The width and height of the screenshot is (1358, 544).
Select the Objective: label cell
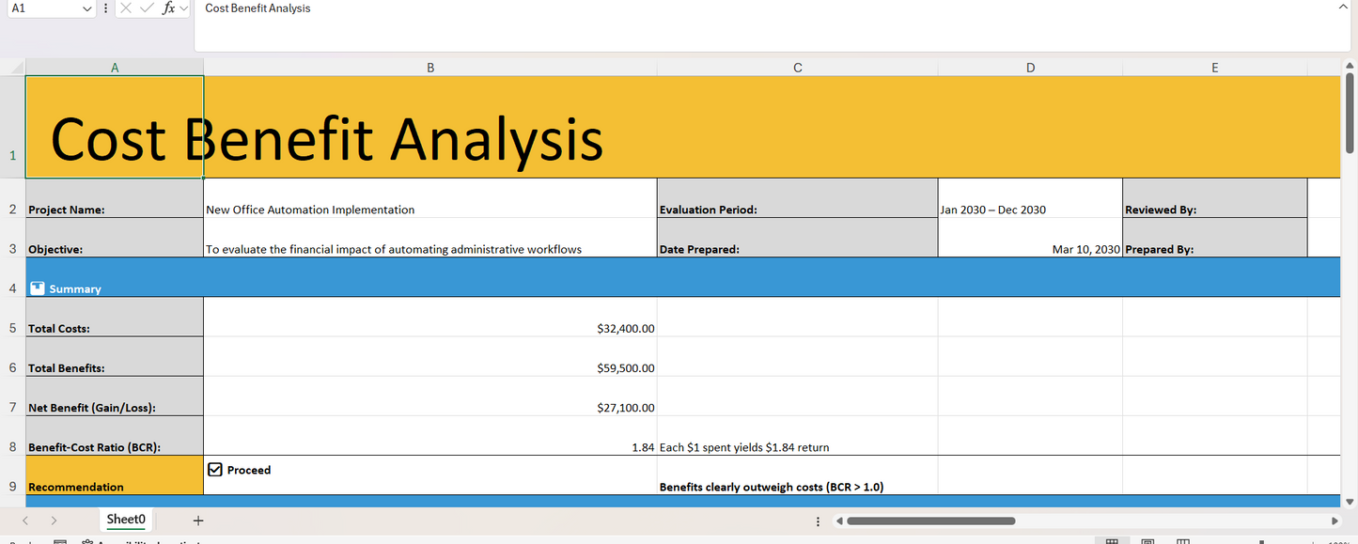115,238
